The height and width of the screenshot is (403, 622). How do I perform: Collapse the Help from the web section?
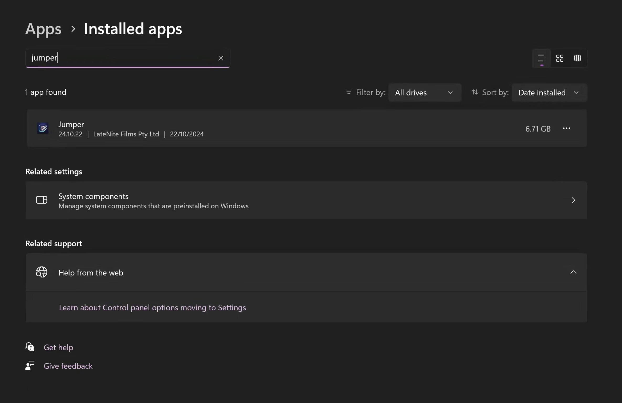[x=573, y=272]
